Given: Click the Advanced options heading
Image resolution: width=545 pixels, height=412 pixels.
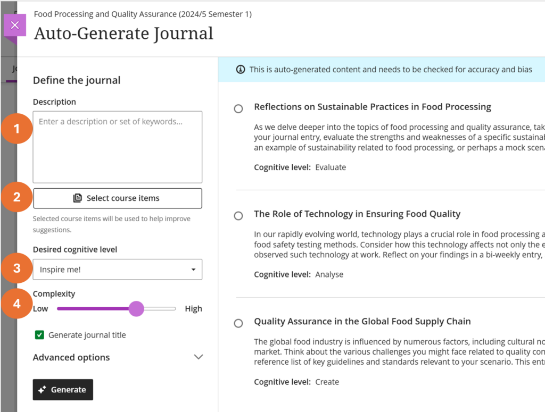Looking at the screenshot, I should click(x=71, y=357).
